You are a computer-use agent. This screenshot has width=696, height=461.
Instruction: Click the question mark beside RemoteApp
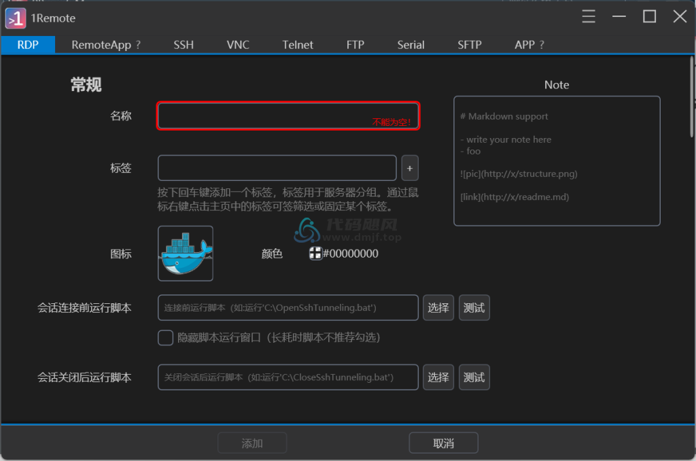(138, 45)
